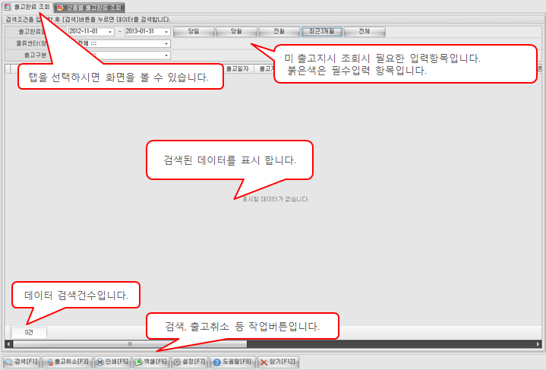Click the 0건 record count field
The image size is (546, 370).
click(x=29, y=332)
